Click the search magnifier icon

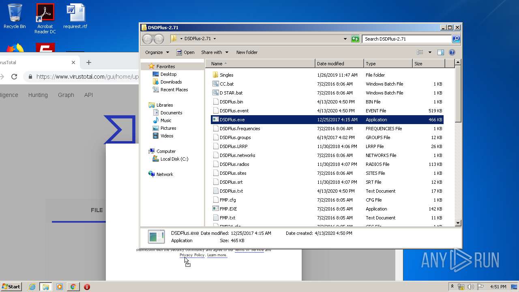click(x=456, y=39)
